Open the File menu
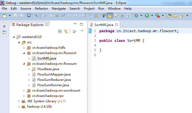Viewport: 192px width, 113px height. click(4, 8)
